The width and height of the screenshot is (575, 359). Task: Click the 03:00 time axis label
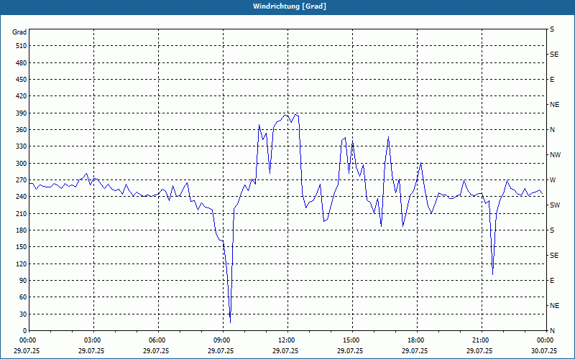coord(91,340)
